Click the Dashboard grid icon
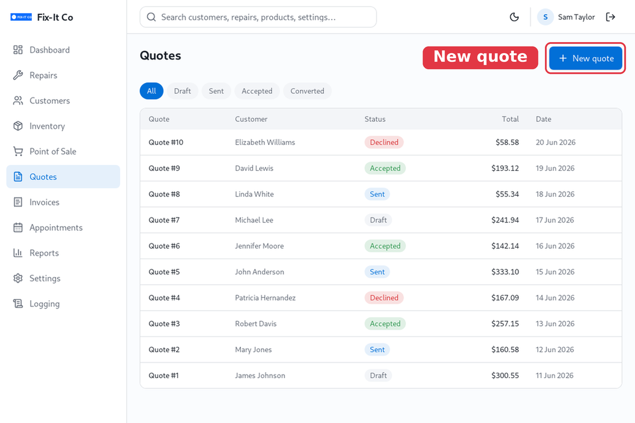The height and width of the screenshot is (423, 635). tap(18, 50)
